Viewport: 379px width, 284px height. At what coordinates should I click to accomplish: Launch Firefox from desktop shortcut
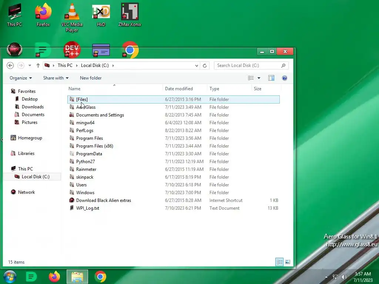coord(43,15)
